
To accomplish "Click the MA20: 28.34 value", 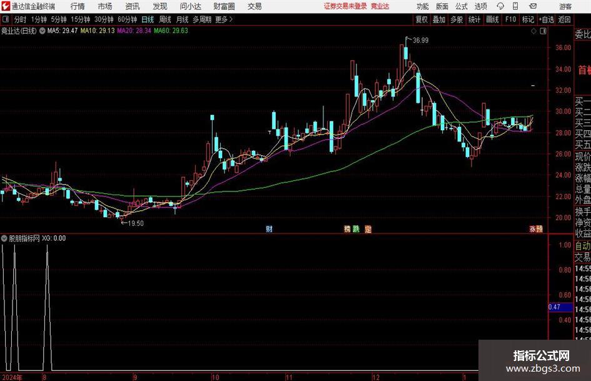I will click(x=134, y=31).
